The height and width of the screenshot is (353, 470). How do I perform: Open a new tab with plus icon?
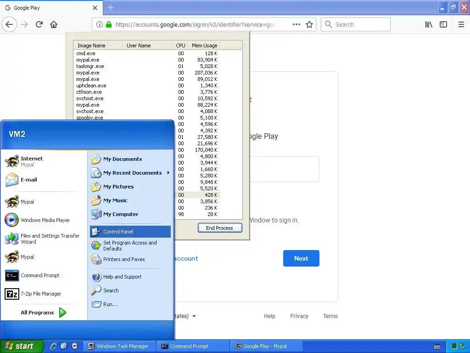point(111,7)
